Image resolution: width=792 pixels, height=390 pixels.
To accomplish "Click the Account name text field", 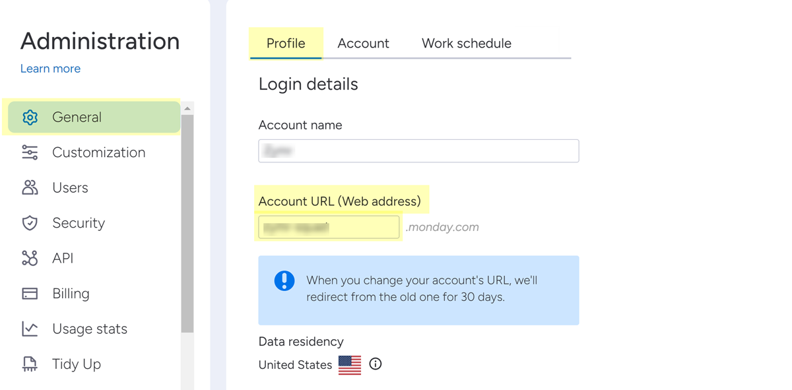I will [418, 151].
